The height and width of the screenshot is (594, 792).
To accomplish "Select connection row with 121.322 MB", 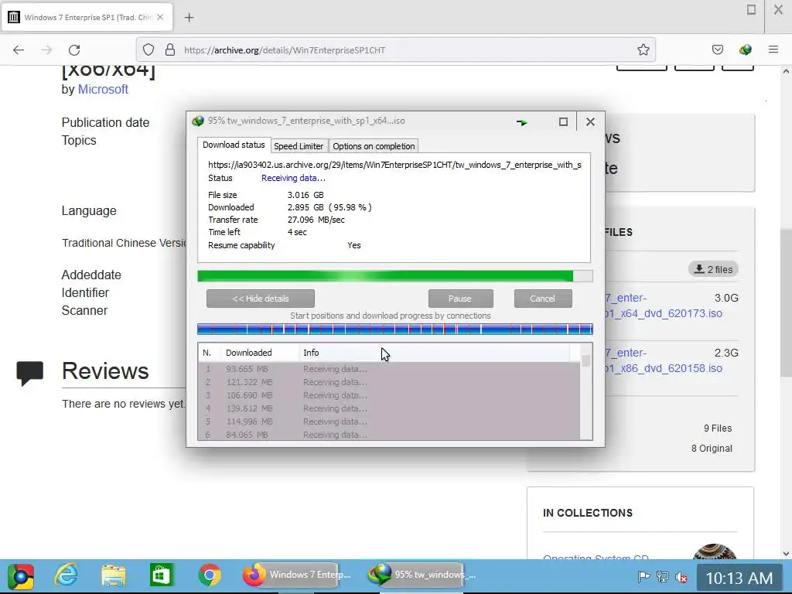I will coord(389,382).
